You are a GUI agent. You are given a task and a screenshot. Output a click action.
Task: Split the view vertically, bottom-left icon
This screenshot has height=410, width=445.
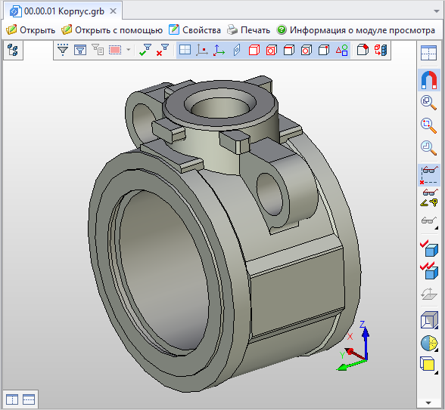click(x=12, y=399)
